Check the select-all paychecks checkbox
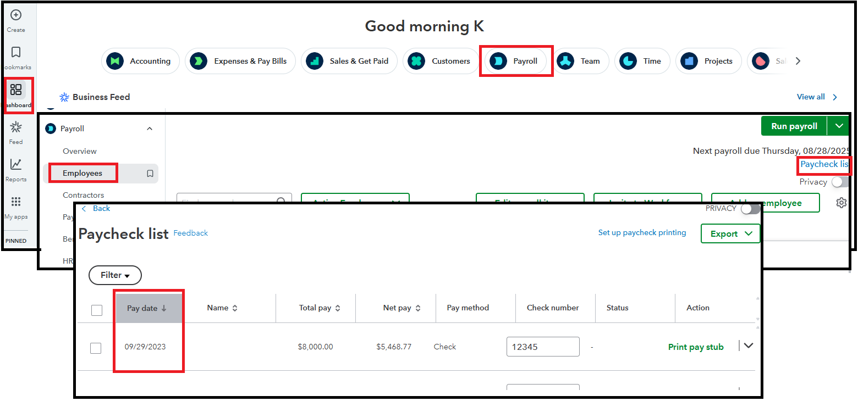This screenshot has height=401, width=858. [x=97, y=310]
